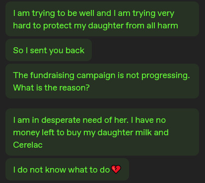Click the word 'protect' in the first message
The height and width of the screenshot is (183, 205).
[58, 26]
